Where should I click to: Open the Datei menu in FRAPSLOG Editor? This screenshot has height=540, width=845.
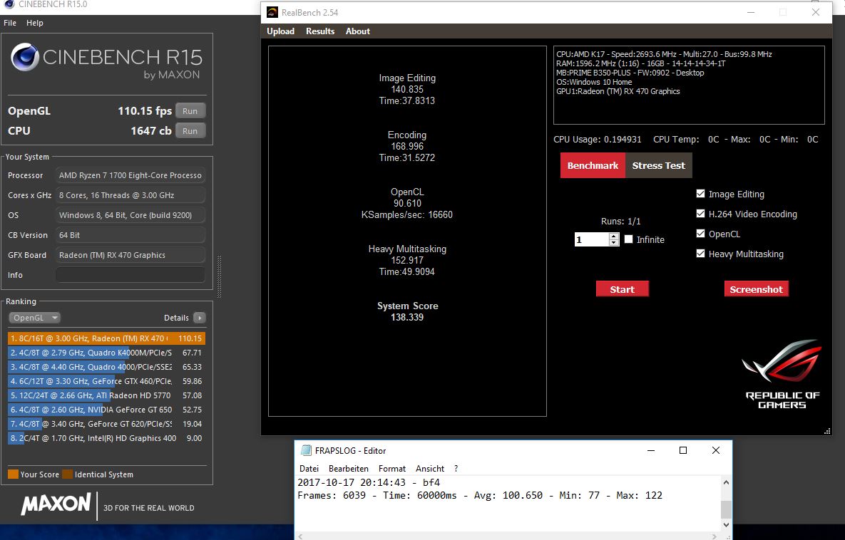(x=309, y=468)
